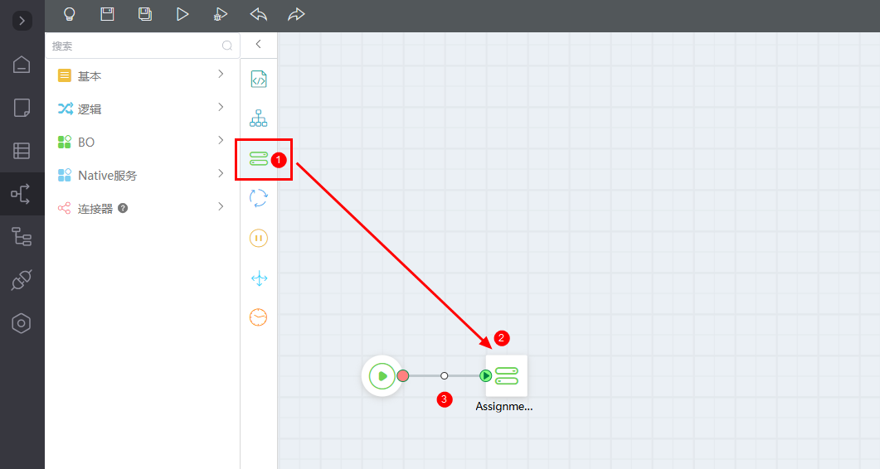Select the Assignment node on the canvas
The image size is (880, 469).
tap(507, 376)
